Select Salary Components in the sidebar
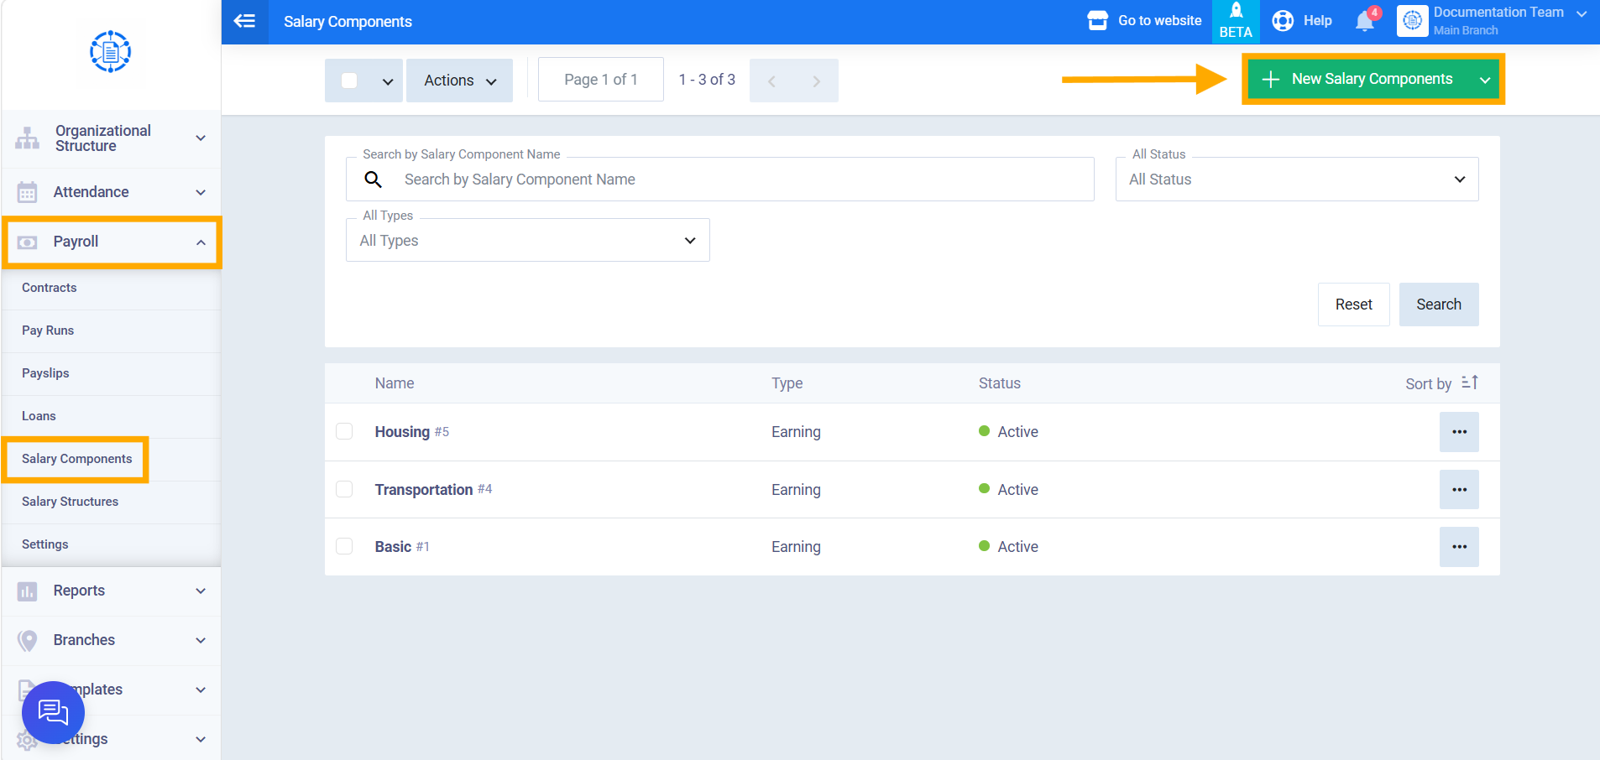Viewport: 1600px width, 760px height. pyautogui.click(x=76, y=459)
